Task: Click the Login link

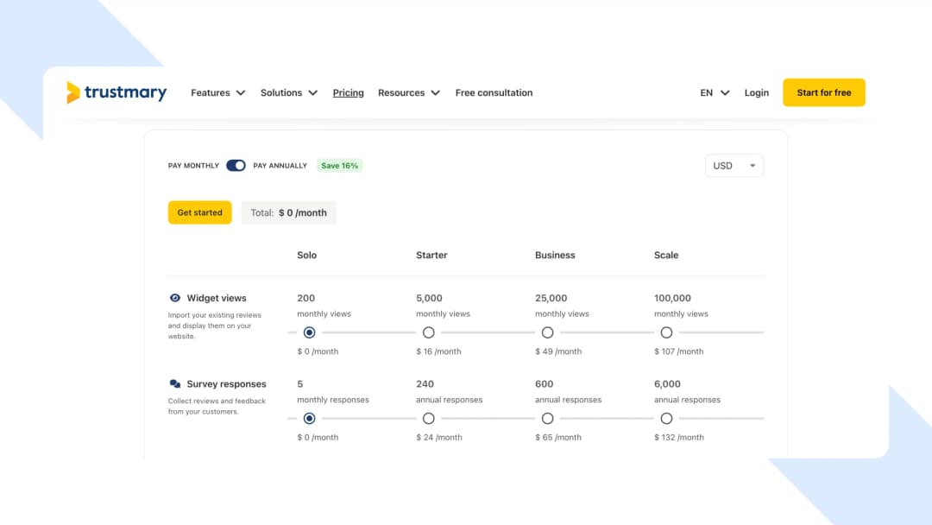Action: point(756,92)
